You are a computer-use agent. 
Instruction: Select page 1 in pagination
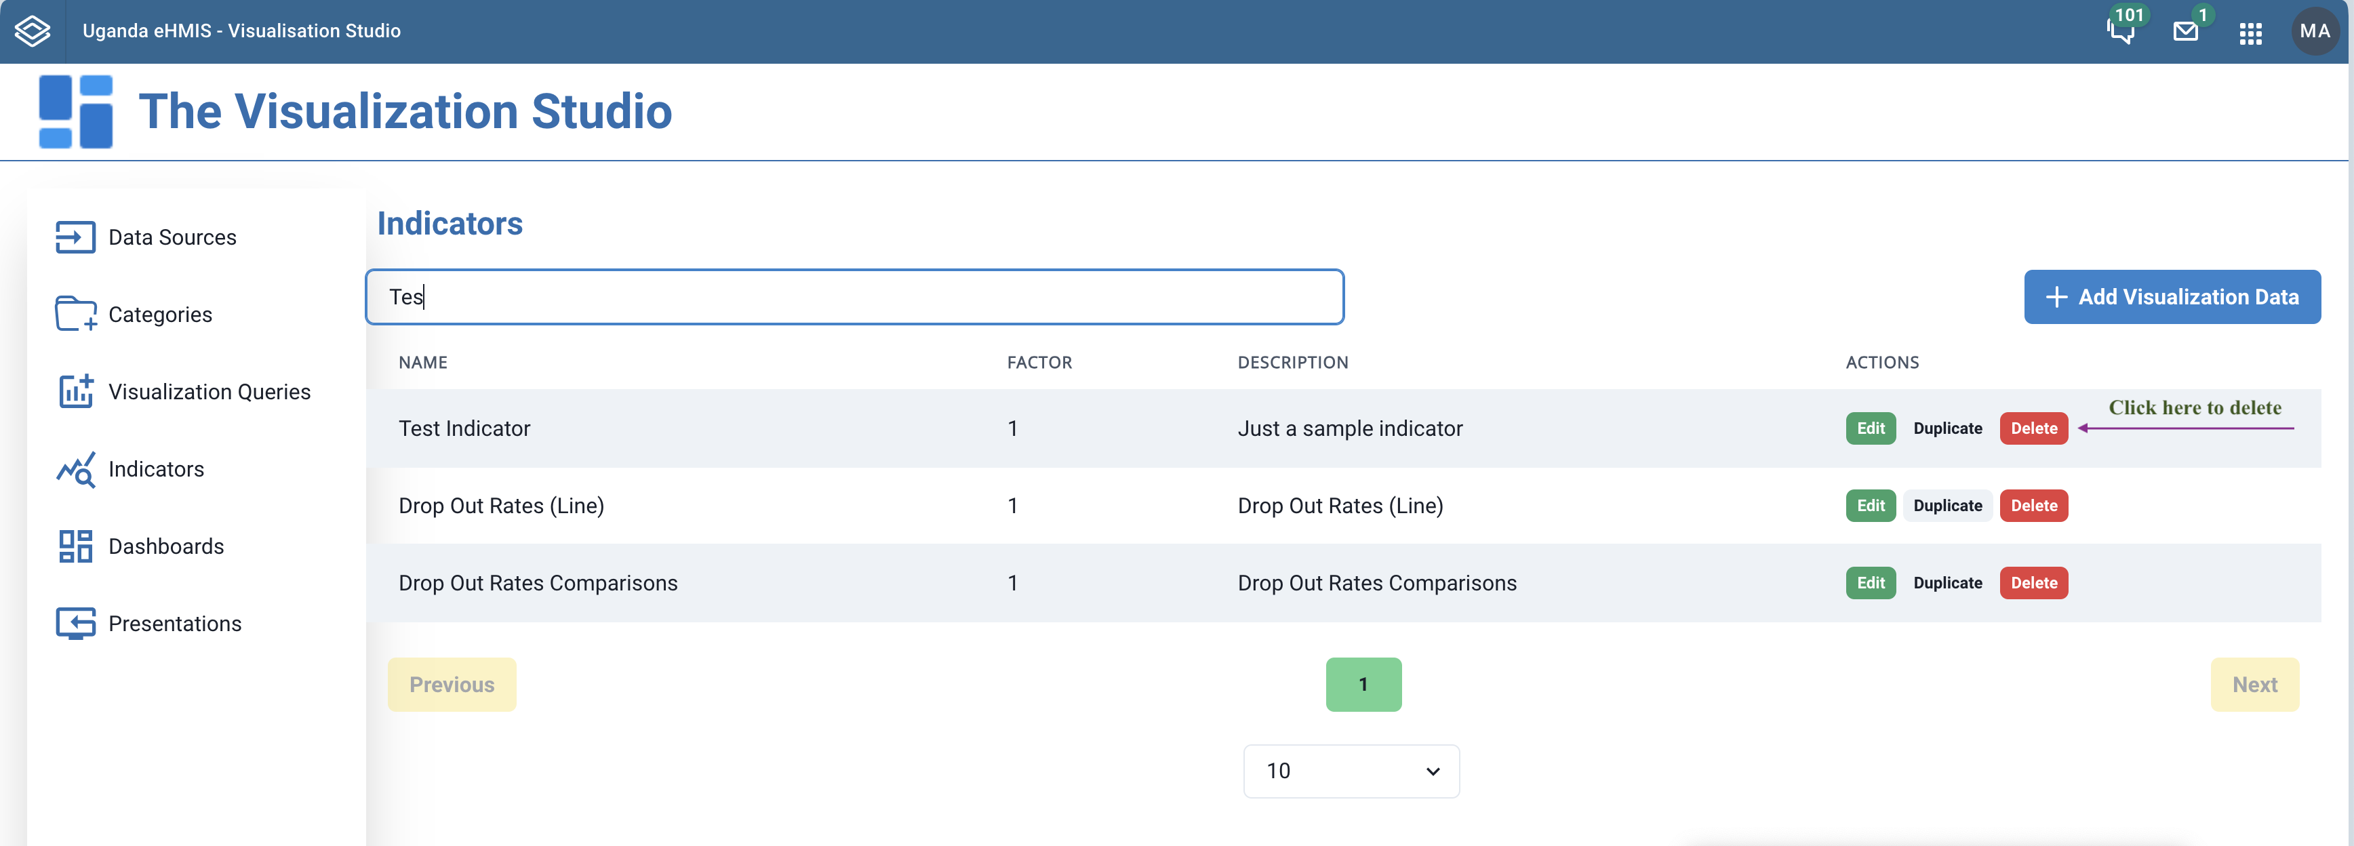click(x=1363, y=684)
